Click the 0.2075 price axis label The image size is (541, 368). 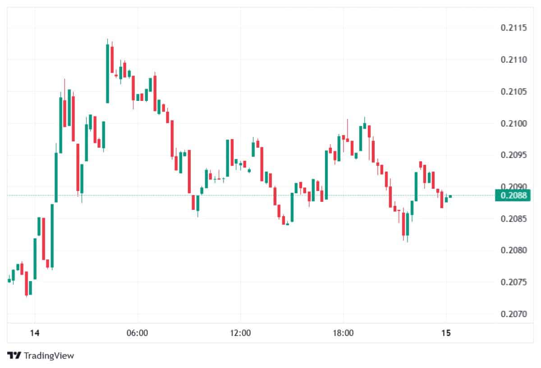pos(514,282)
